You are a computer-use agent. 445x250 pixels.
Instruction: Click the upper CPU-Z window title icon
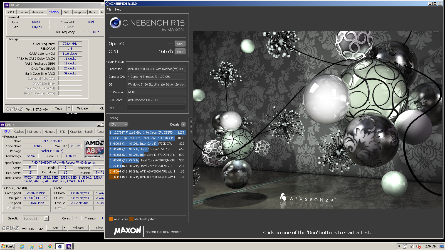point(7,5)
